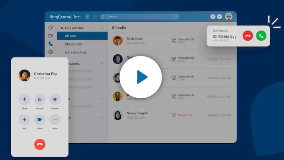
Task: Select Call recordings
Action: (76, 52)
